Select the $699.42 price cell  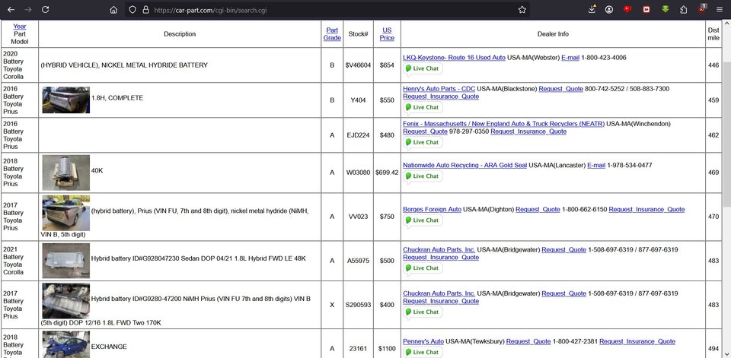[387, 173]
